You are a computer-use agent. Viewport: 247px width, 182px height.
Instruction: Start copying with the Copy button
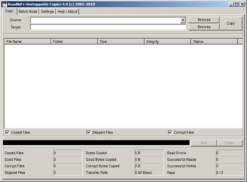pos(231,23)
